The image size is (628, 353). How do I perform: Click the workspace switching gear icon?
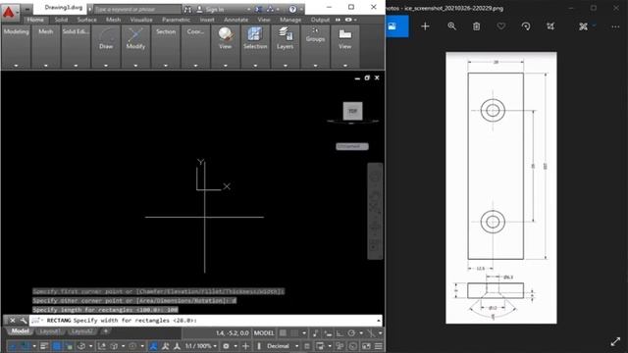(x=226, y=346)
